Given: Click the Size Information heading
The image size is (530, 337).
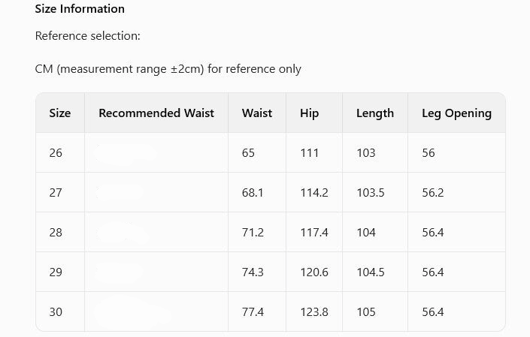Looking at the screenshot, I should point(80,10).
